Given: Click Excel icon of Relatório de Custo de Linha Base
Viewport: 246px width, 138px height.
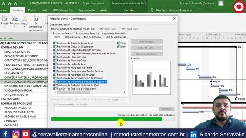Looking at the screenshot, I should coord(55,43).
